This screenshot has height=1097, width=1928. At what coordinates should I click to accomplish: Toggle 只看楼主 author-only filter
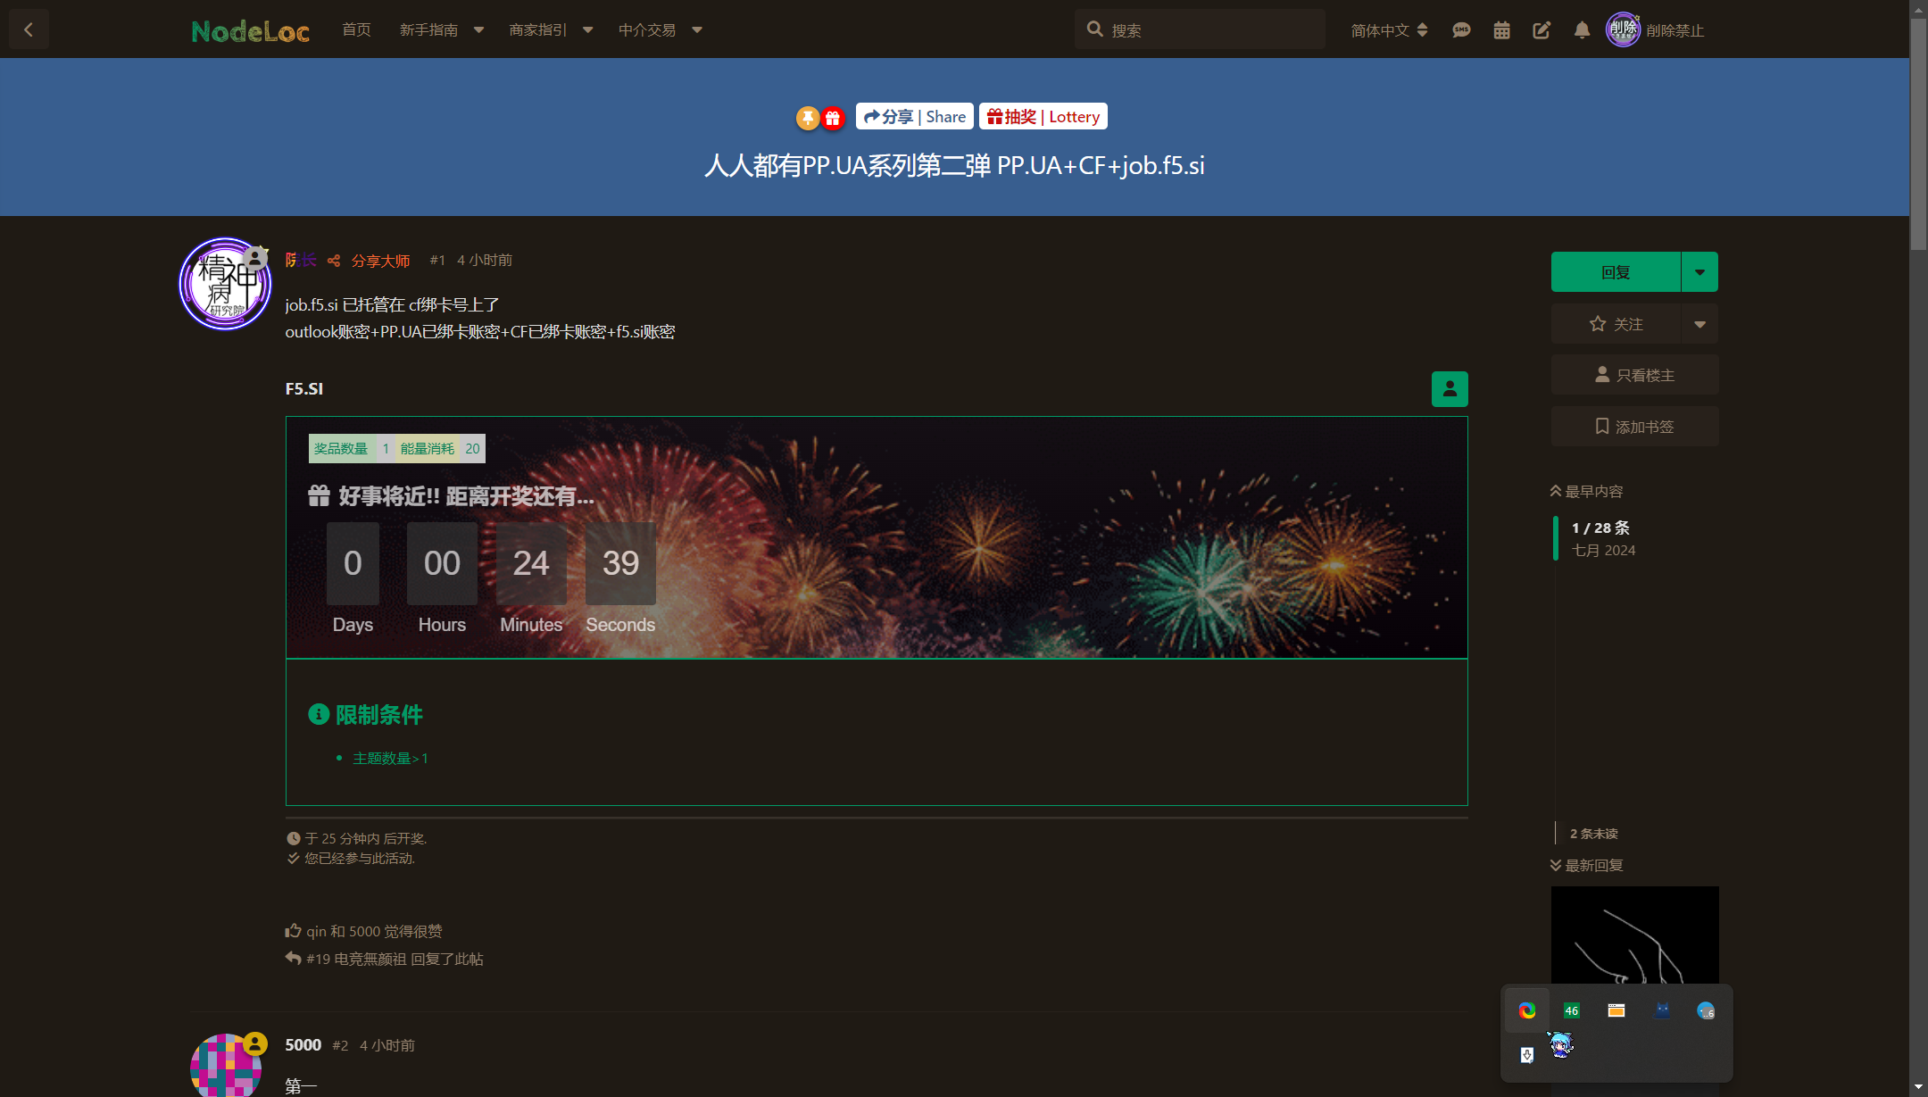click(x=1634, y=375)
